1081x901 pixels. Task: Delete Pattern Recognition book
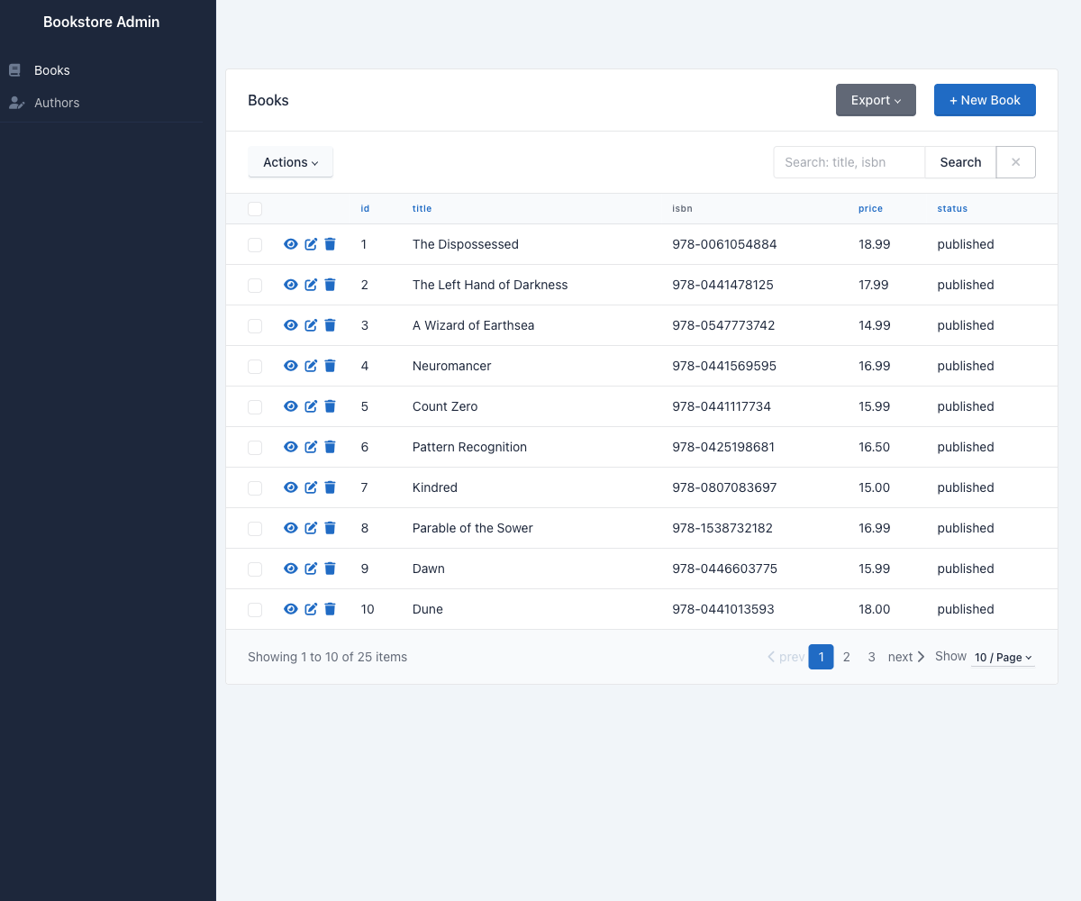click(x=330, y=447)
